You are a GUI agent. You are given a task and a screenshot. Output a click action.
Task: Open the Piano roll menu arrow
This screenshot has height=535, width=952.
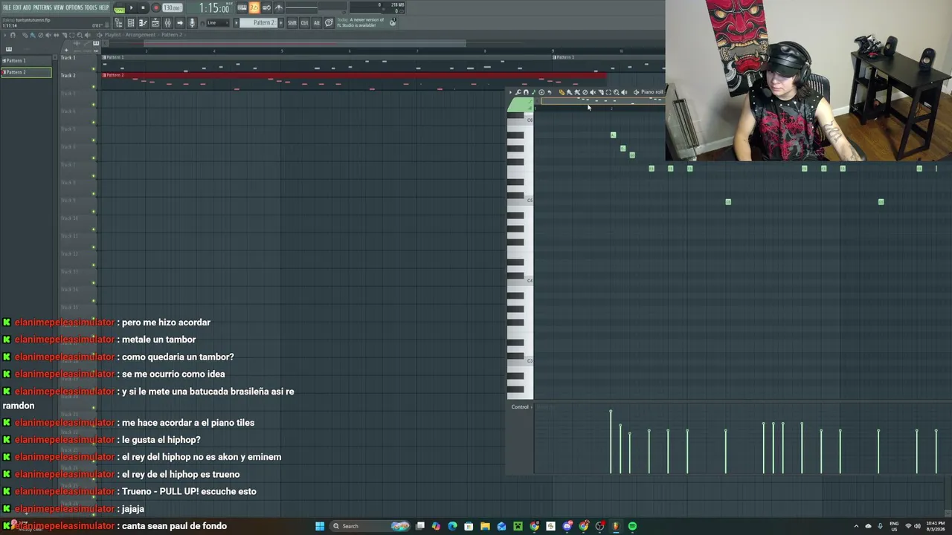[510, 92]
